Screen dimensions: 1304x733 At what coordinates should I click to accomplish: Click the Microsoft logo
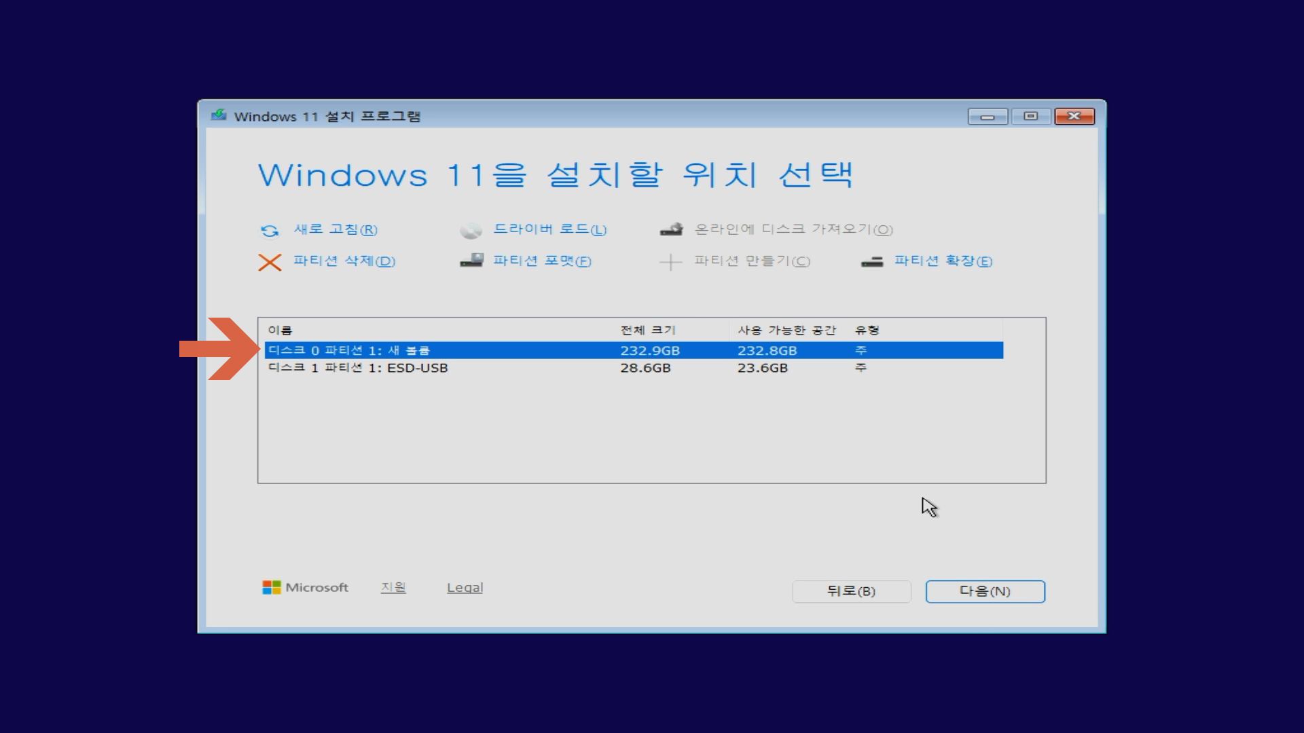(x=272, y=588)
